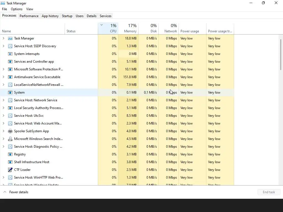Sort by Power usage trend column header

pyautogui.click(x=220, y=28)
